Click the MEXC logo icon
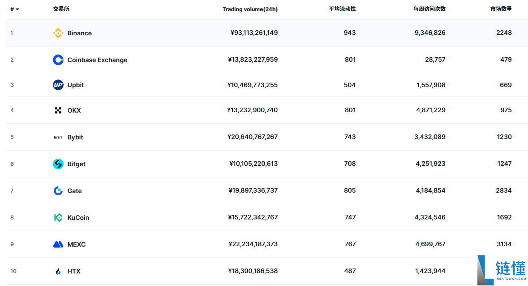This screenshot has width=528, height=286. [x=58, y=244]
